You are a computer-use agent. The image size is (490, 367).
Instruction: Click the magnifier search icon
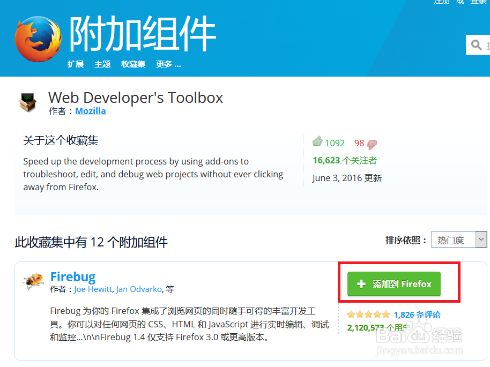coord(476,45)
